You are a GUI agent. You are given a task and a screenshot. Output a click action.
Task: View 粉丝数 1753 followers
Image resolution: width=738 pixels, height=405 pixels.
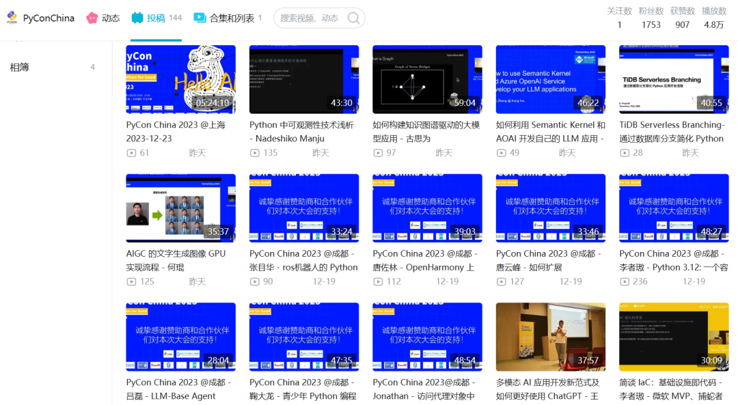click(651, 18)
